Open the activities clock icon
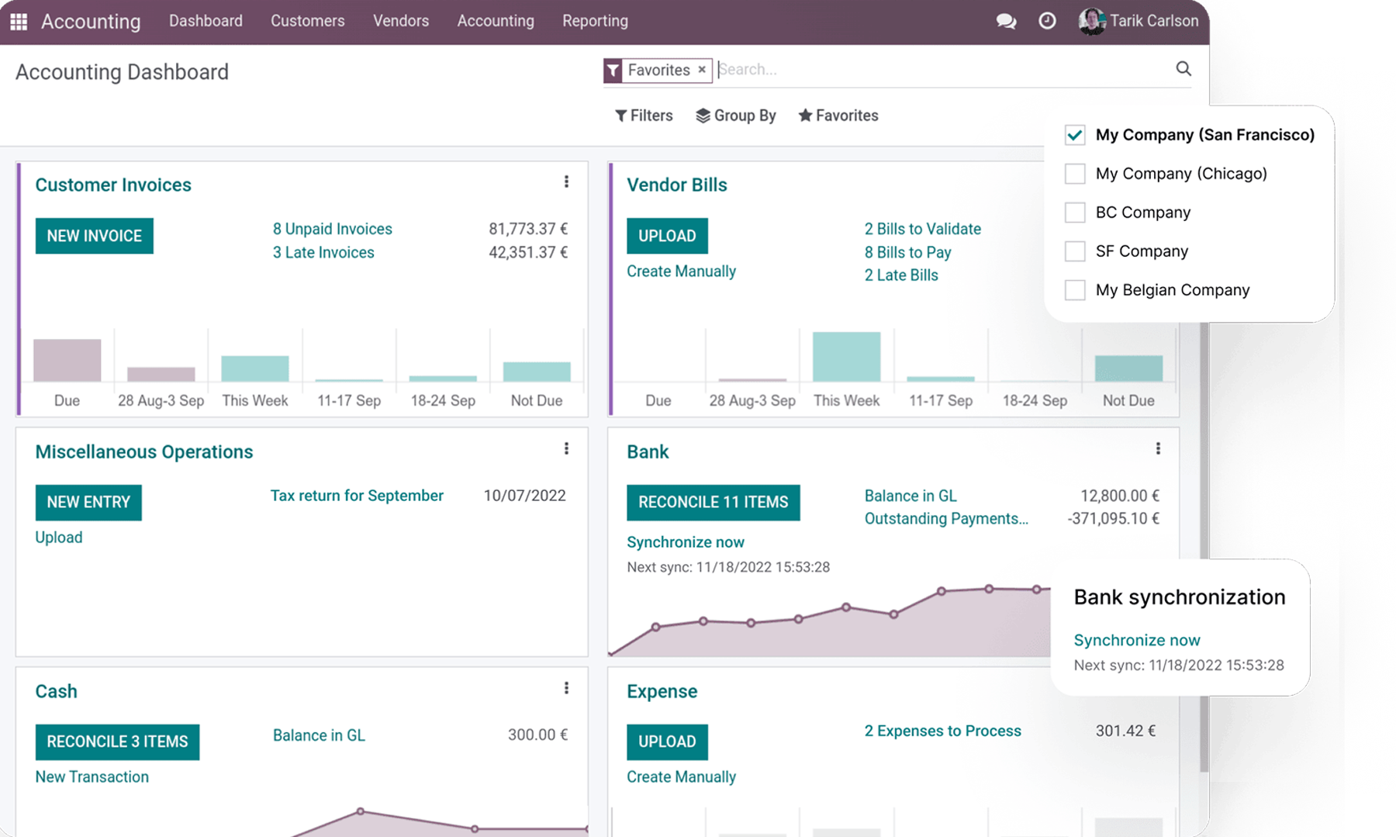Screen dimensions: 1396x837 pyautogui.click(x=1047, y=21)
